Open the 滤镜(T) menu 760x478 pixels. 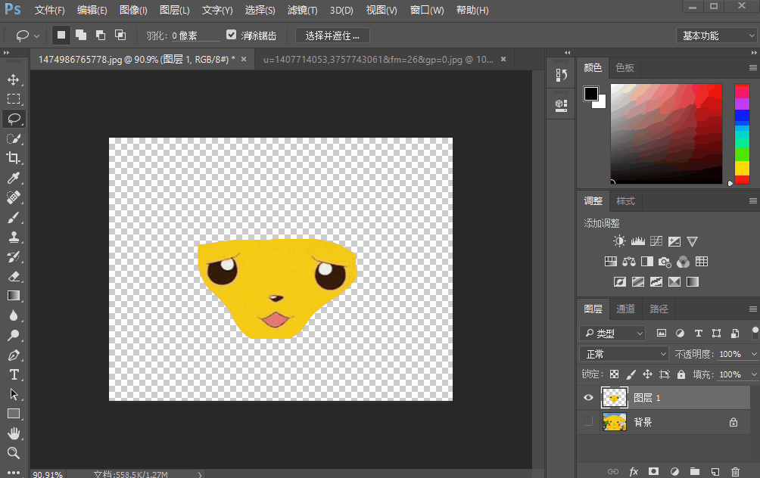point(302,10)
